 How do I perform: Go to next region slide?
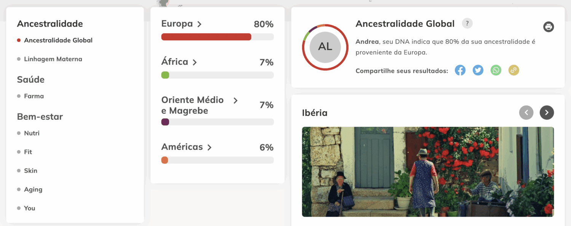tap(547, 113)
